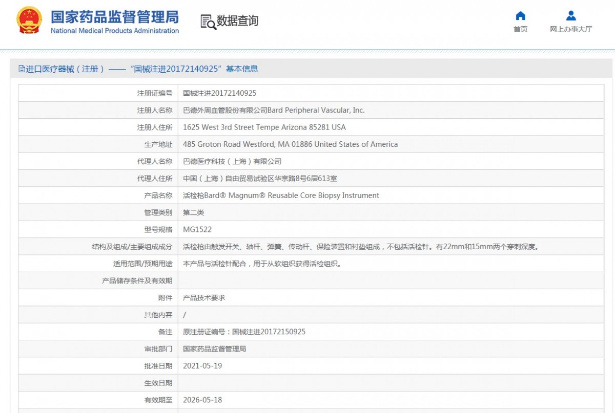The height and width of the screenshot is (413, 615).
Task: Select expiry date 2026-05-18
Action: coord(202,400)
